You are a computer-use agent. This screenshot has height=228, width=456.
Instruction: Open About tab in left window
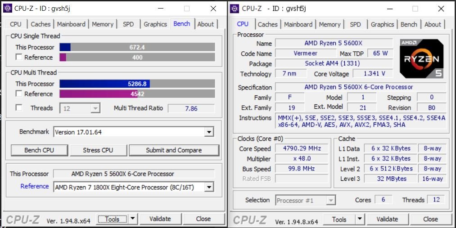coord(206,24)
